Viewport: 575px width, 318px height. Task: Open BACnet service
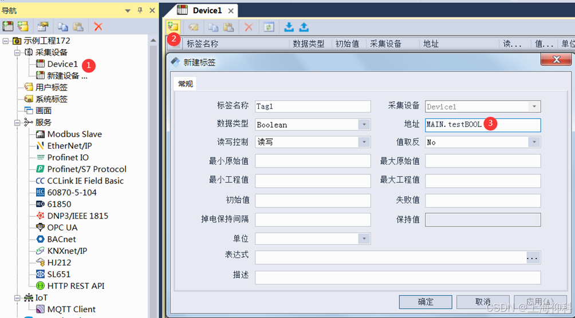(x=56, y=239)
